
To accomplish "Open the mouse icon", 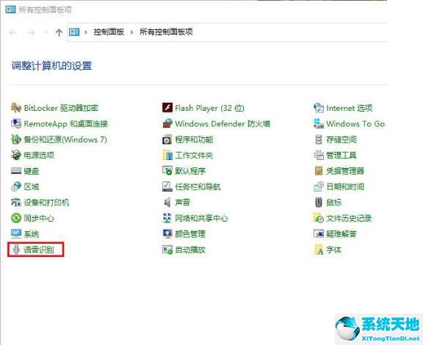I will [319, 203].
